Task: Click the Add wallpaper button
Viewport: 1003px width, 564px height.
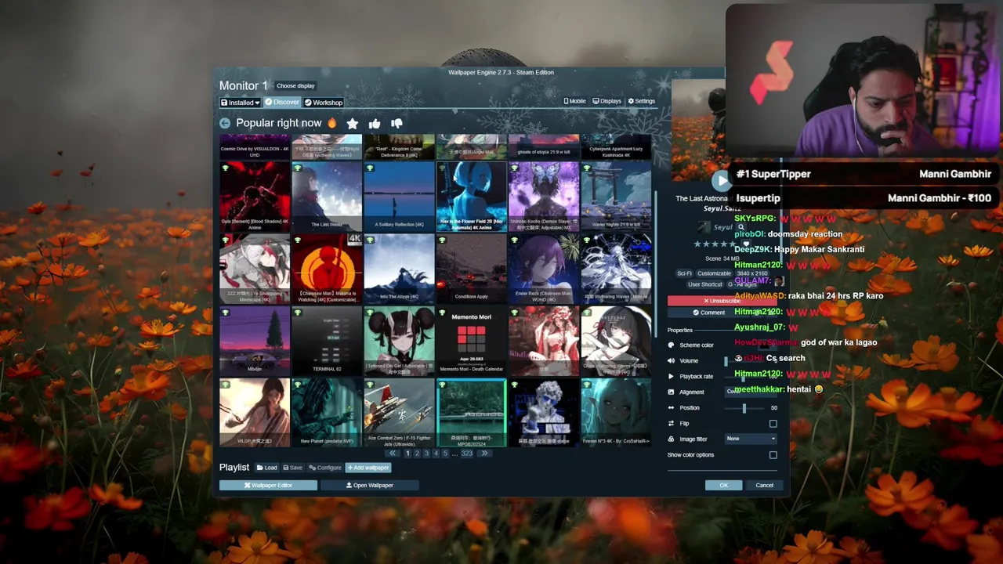Action: pyautogui.click(x=368, y=468)
